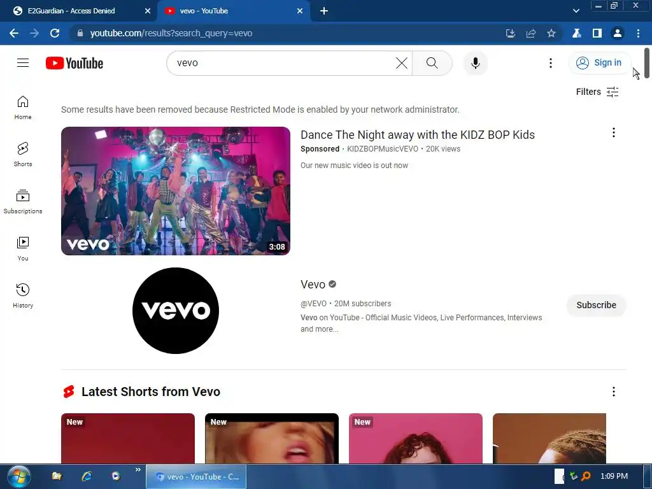The width and height of the screenshot is (652, 489).
Task: Click the taskbar clock showing 1:09 PM
Action: pos(614,476)
